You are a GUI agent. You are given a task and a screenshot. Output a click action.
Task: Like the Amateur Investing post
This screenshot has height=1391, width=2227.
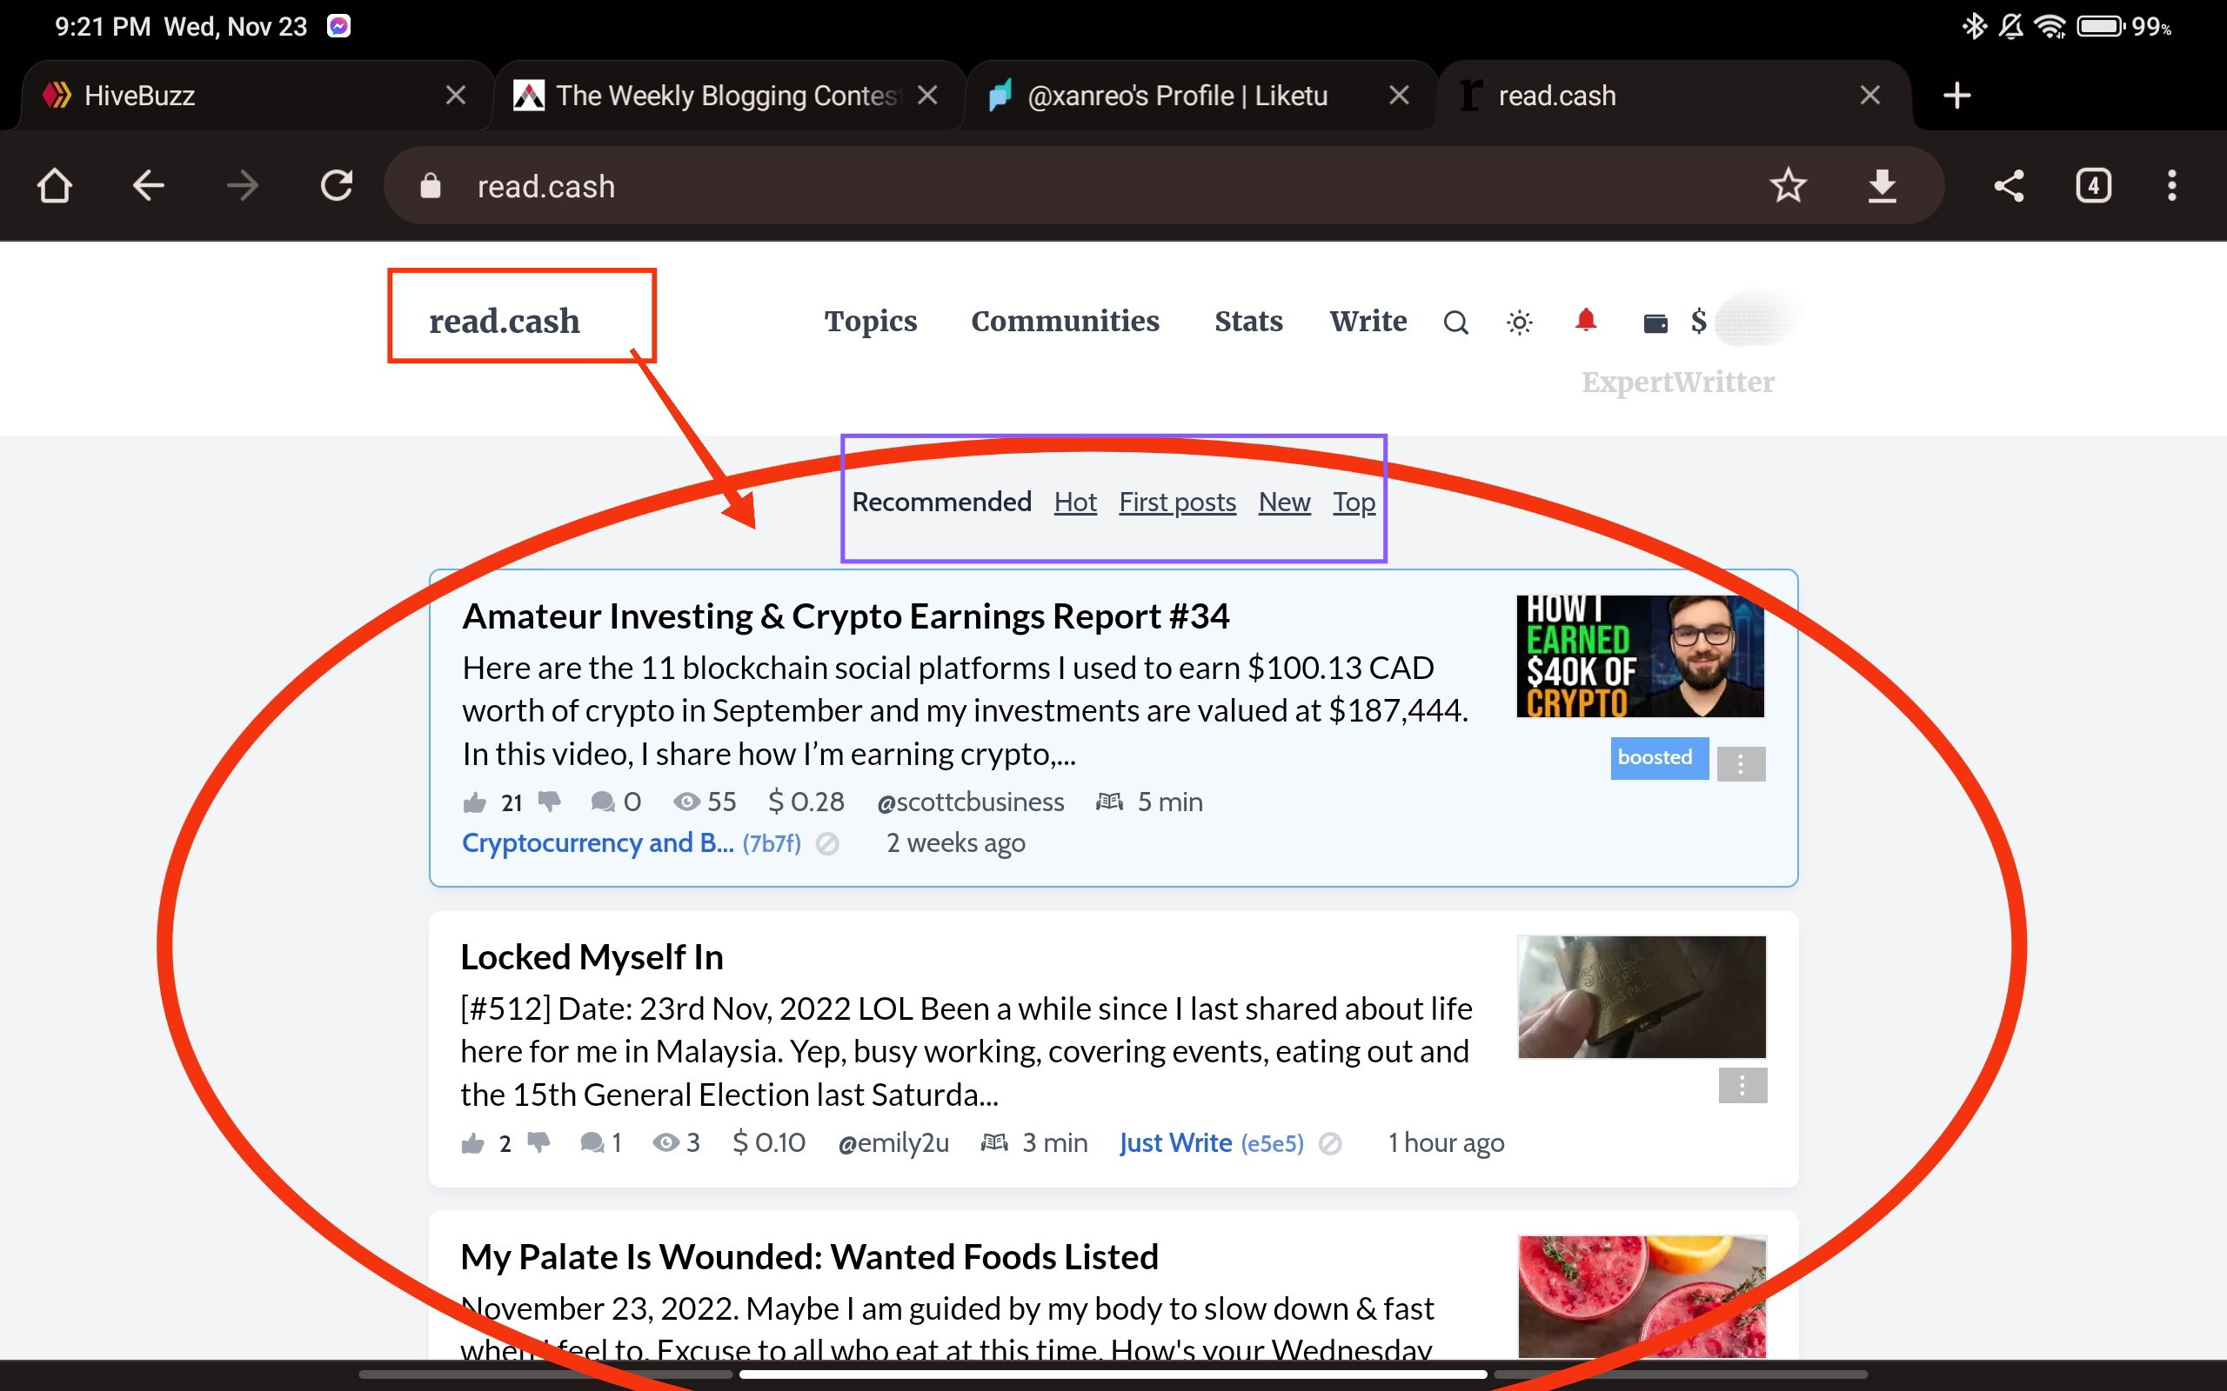(474, 802)
